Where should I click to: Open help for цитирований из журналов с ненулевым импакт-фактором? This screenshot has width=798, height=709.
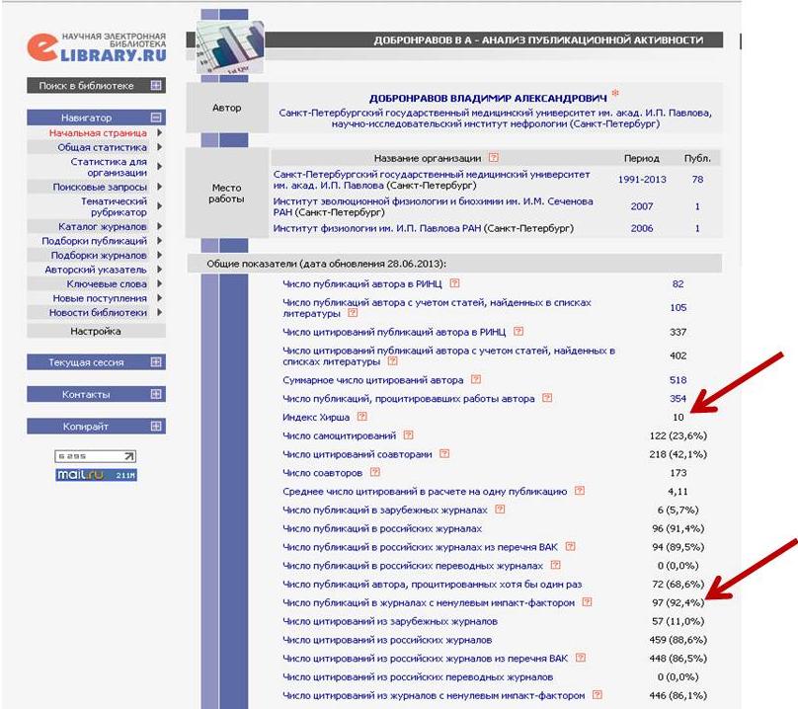pos(598,694)
